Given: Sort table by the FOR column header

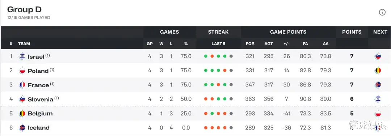Looking at the screenshot, I should point(250,44).
